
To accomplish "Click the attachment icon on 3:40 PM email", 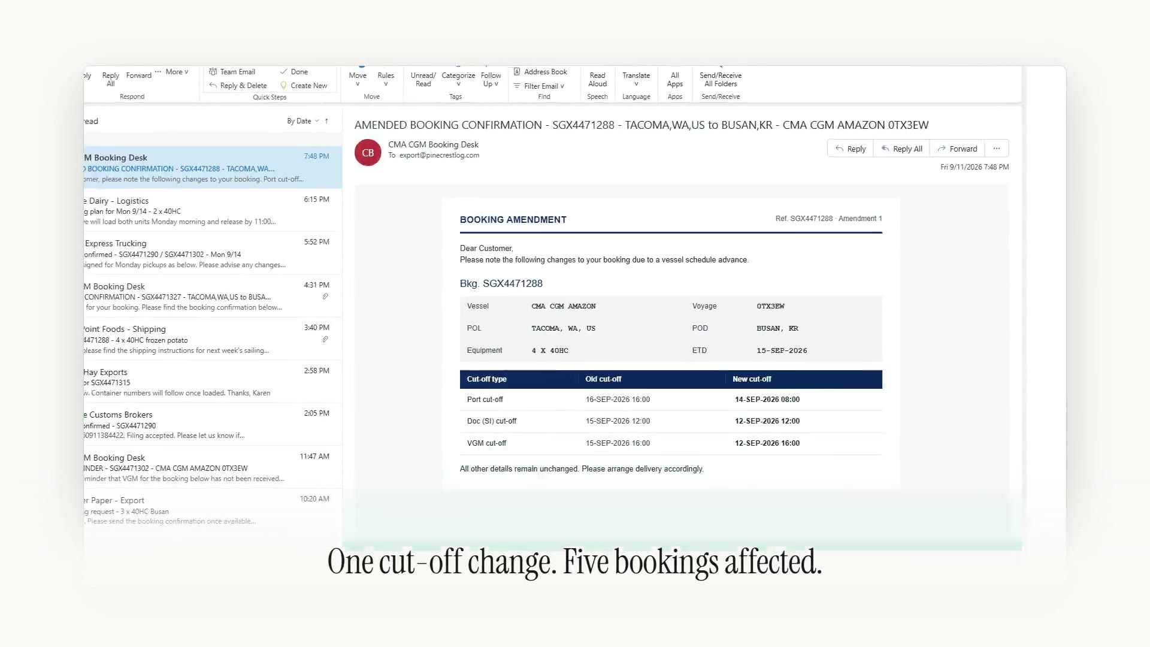I will coord(325,339).
